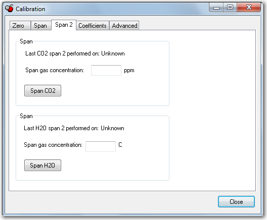Maximize the Calibration window
The height and width of the screenshot is (220, 267).
(x=230, y=7)
